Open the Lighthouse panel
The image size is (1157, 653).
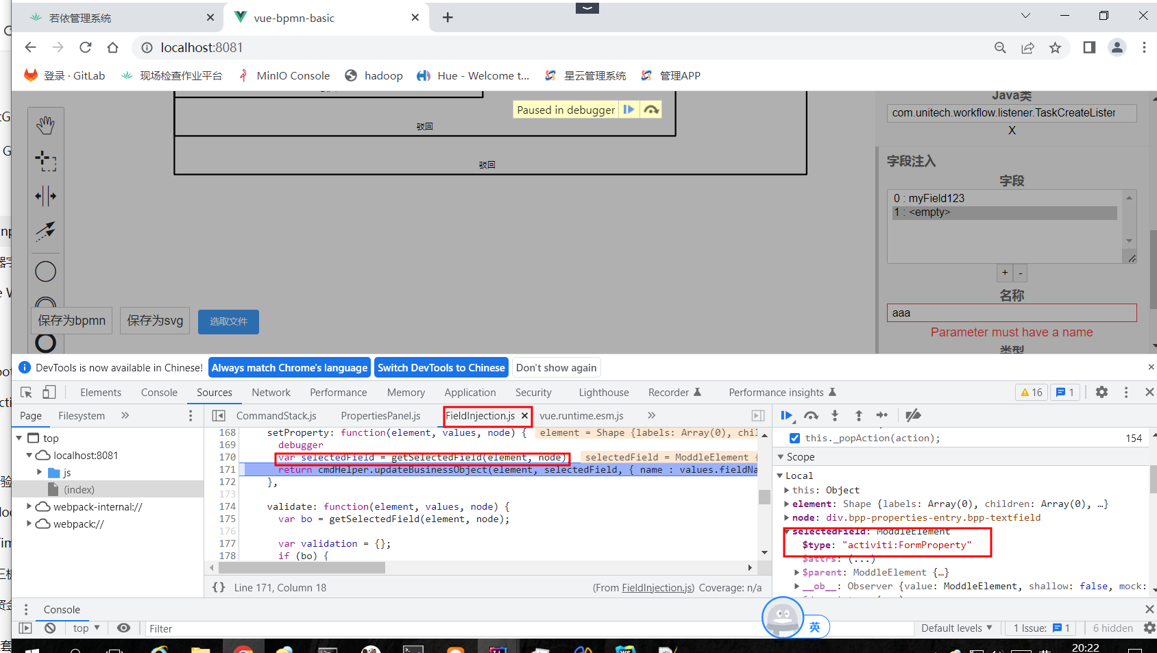[604, 393]
